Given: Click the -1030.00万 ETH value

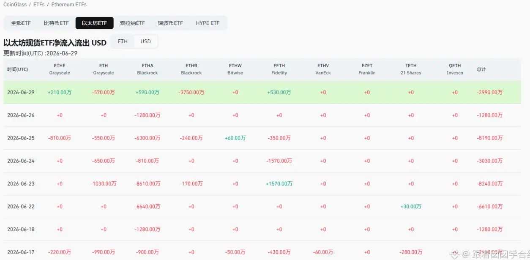Looking at the screenshot, I should pyautogui.click(x=104, y=183).
